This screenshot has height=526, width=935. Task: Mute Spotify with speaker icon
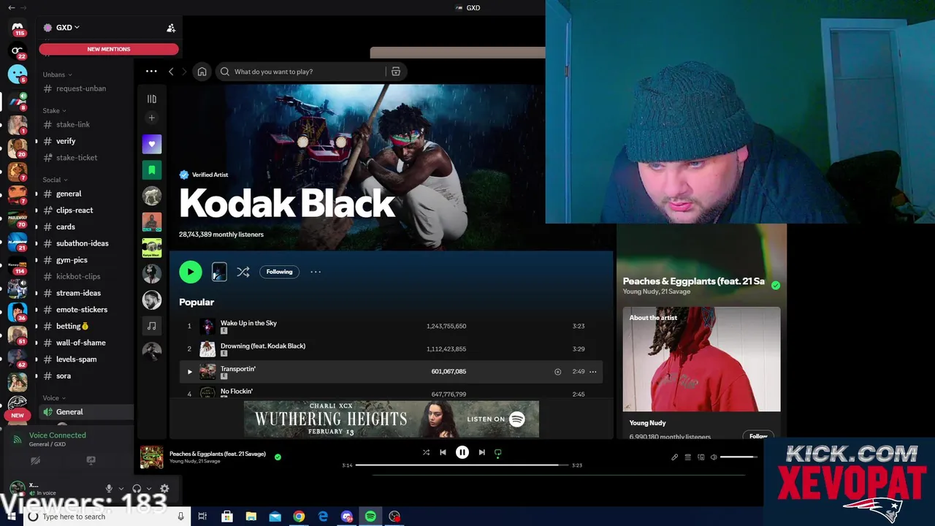(x=714, y=457)
